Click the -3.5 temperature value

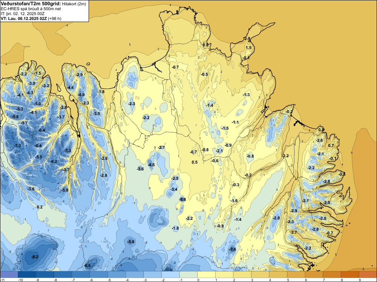(x=97, y=113)
